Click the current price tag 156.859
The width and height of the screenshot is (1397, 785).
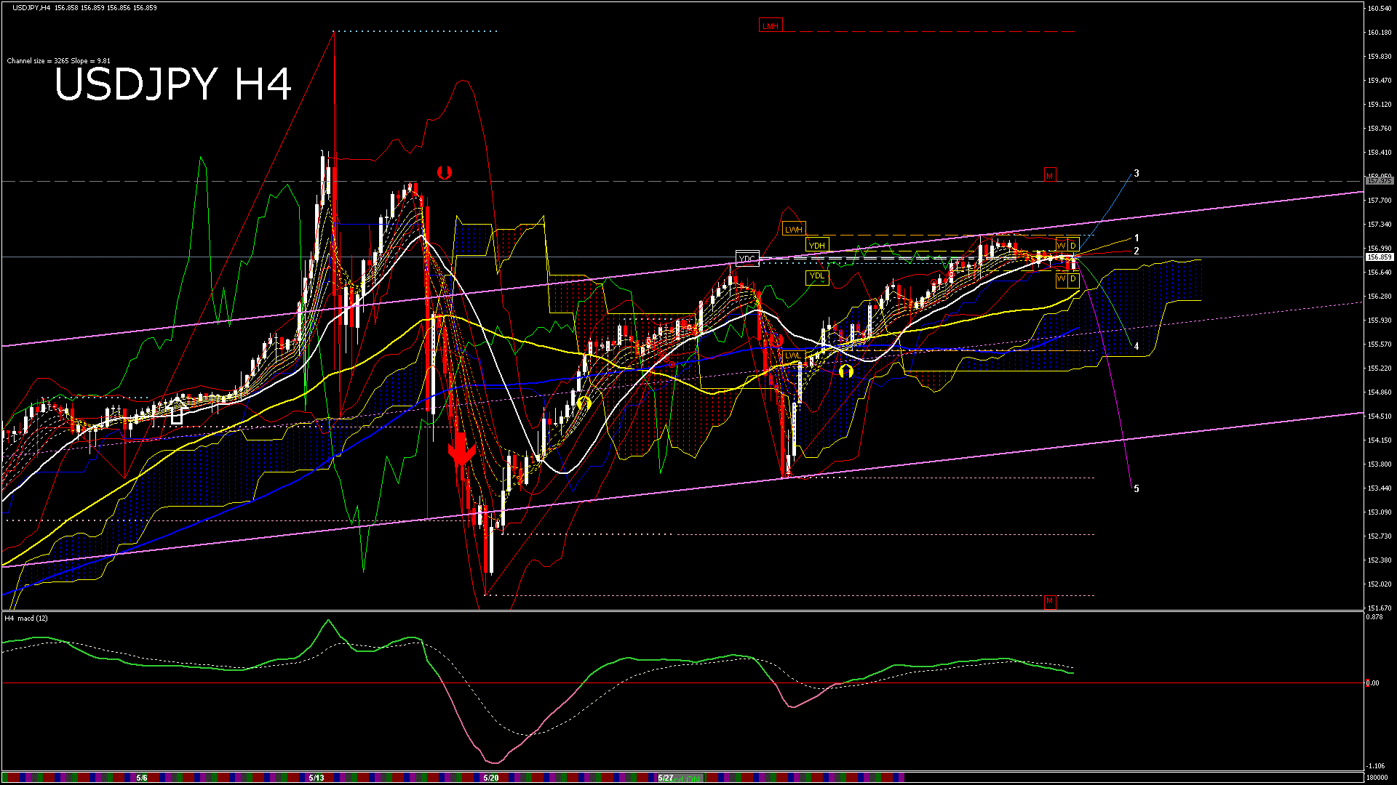click(x=1380, y=257)
